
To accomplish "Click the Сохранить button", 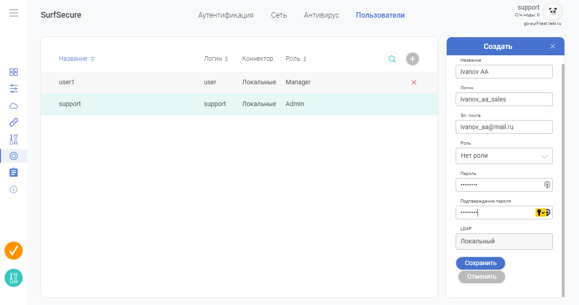I will [x=481, y=263].
